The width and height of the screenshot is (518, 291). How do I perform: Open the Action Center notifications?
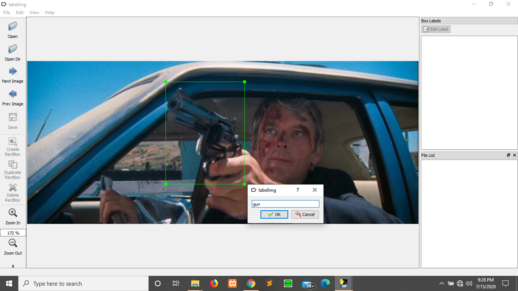tap(505, 284)
